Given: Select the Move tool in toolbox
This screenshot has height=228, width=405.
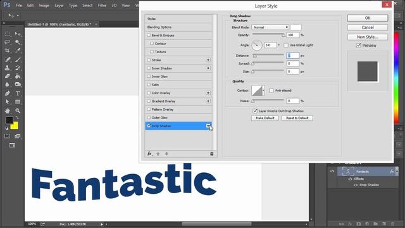Looking at the screenshot, I should pos(18,34).
